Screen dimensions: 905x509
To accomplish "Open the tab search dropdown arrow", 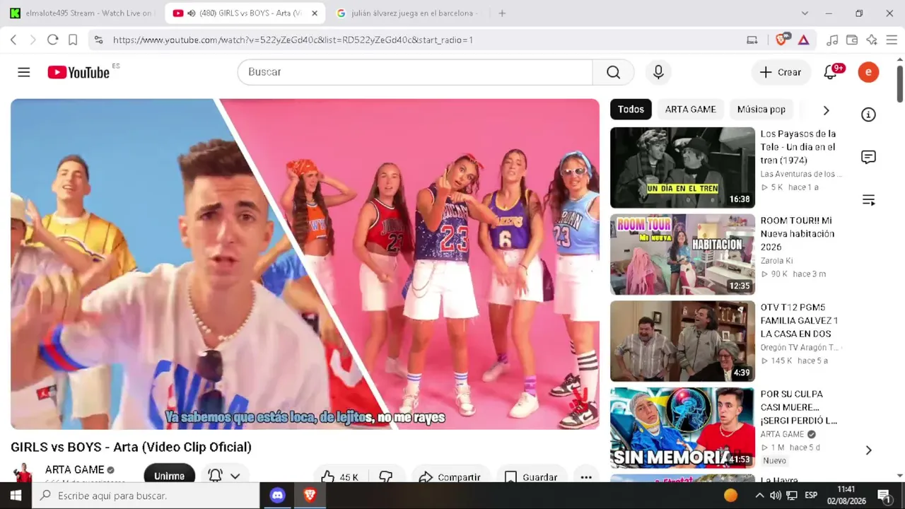I will point(805,13).
